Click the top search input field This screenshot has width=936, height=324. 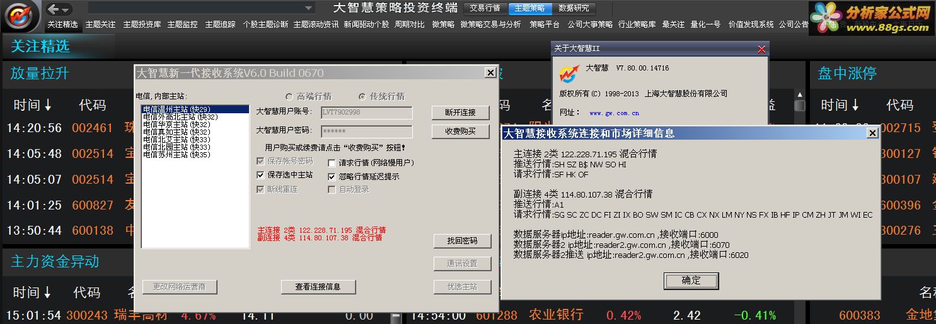pos(195,8)
